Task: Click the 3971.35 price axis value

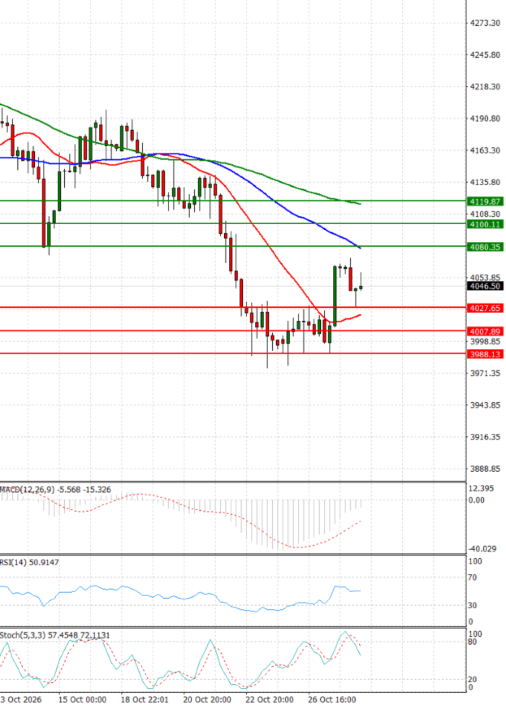Action: [x=485, y=373]
